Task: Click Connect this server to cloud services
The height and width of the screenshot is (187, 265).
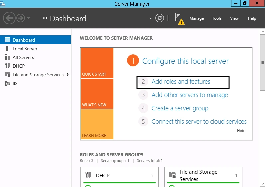Action: coord(199,122)
